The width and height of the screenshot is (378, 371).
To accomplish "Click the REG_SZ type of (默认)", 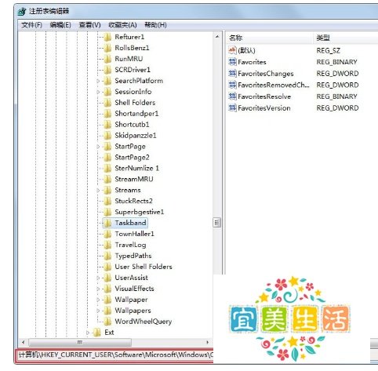I will [x=329, y=50].
